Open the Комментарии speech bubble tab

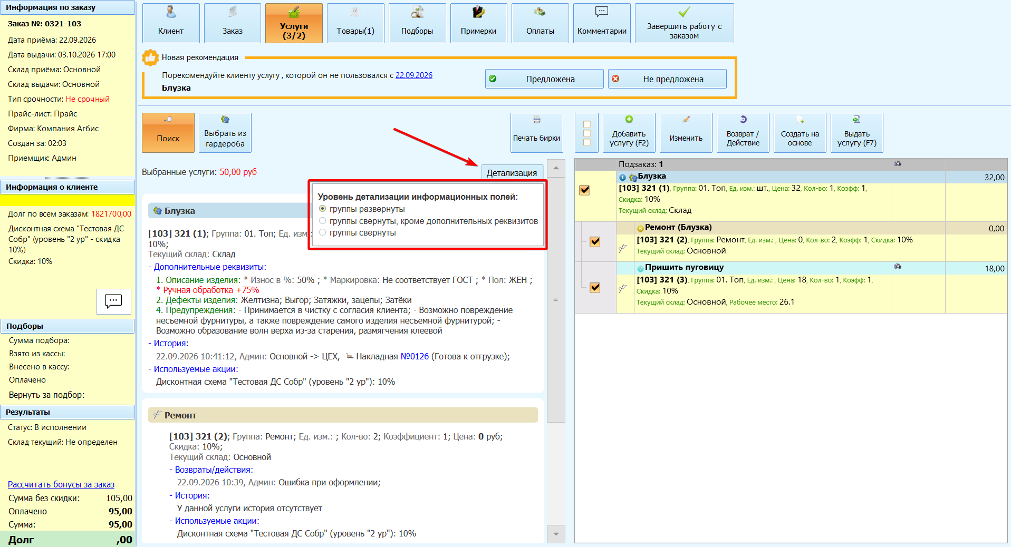click(x=602, y=23)
